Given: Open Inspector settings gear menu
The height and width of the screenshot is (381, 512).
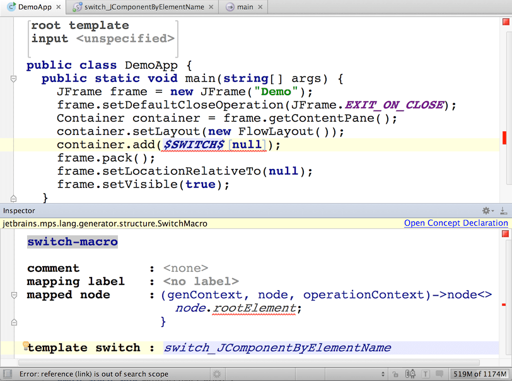Looking at the screenshot, I should [486, 211].
